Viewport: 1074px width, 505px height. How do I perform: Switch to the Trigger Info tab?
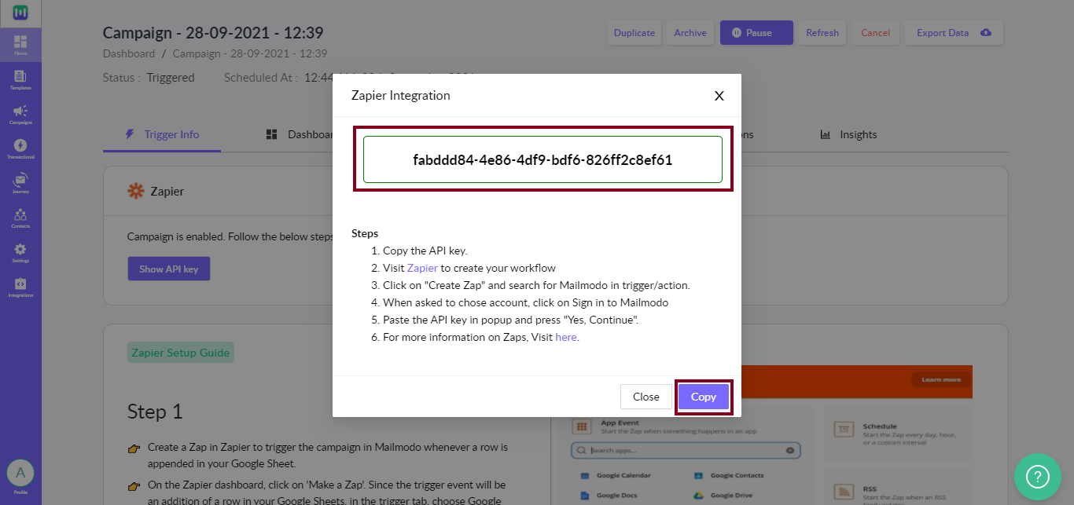[x=162, y=134]
